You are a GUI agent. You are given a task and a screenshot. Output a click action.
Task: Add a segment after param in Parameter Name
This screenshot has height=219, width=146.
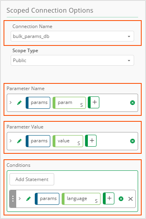coord(93,102)
